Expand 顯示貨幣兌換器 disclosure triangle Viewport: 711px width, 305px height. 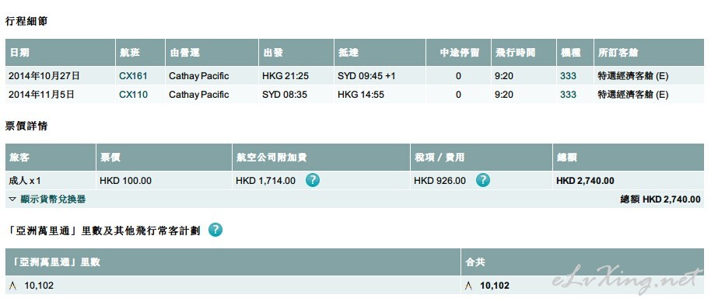(12, 199)
